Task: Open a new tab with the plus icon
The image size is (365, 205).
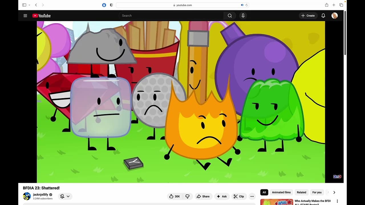Action: [x=334, y=5]
